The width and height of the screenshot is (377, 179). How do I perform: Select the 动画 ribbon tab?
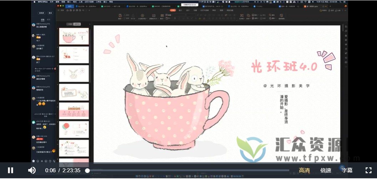pos(195,10)
